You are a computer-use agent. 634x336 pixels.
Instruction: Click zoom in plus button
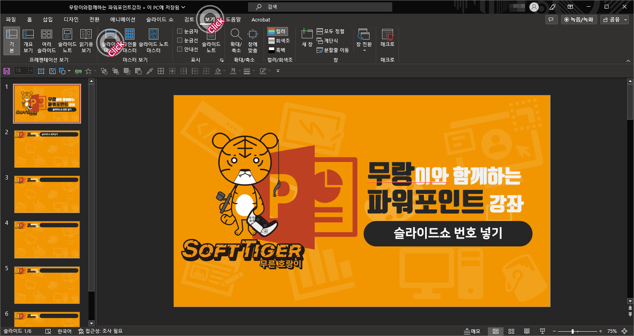coord(600,331)
